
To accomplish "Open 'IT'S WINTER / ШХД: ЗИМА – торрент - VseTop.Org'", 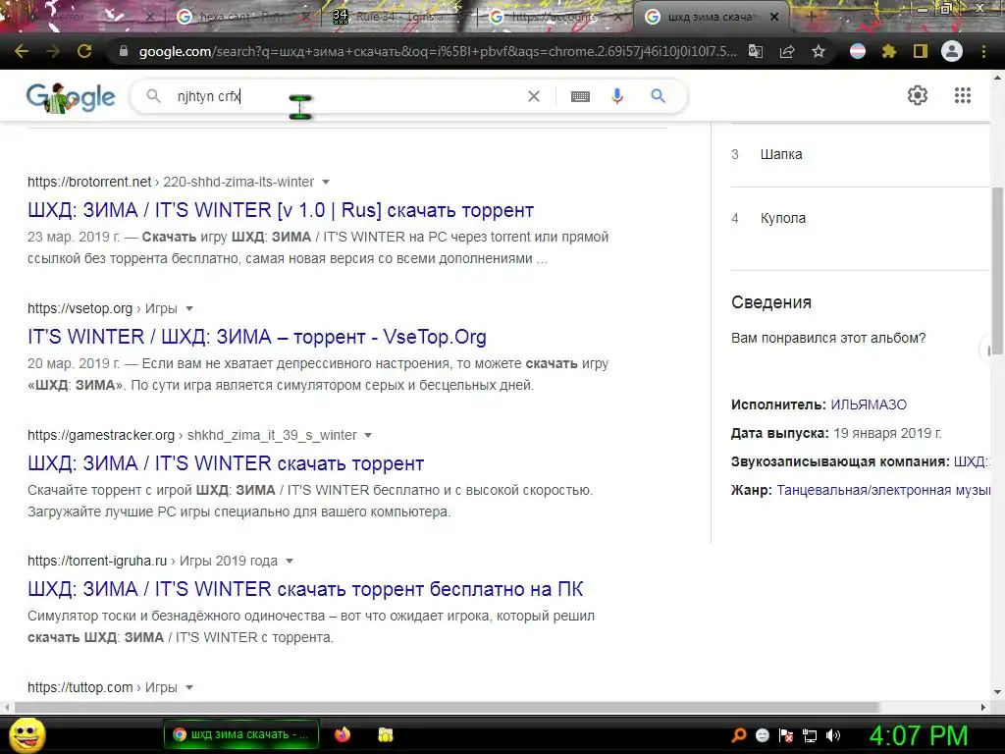I will 257,337.
